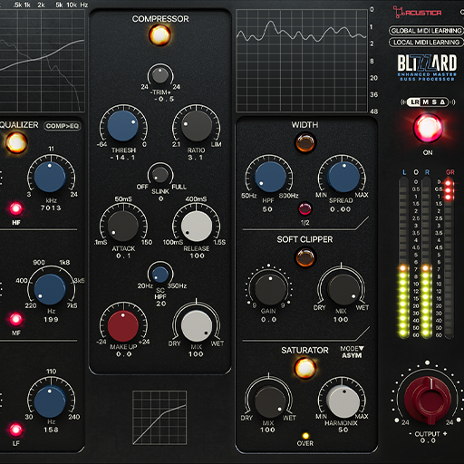
Task: Click the SLINK knob
Action: tap(160, 175)
